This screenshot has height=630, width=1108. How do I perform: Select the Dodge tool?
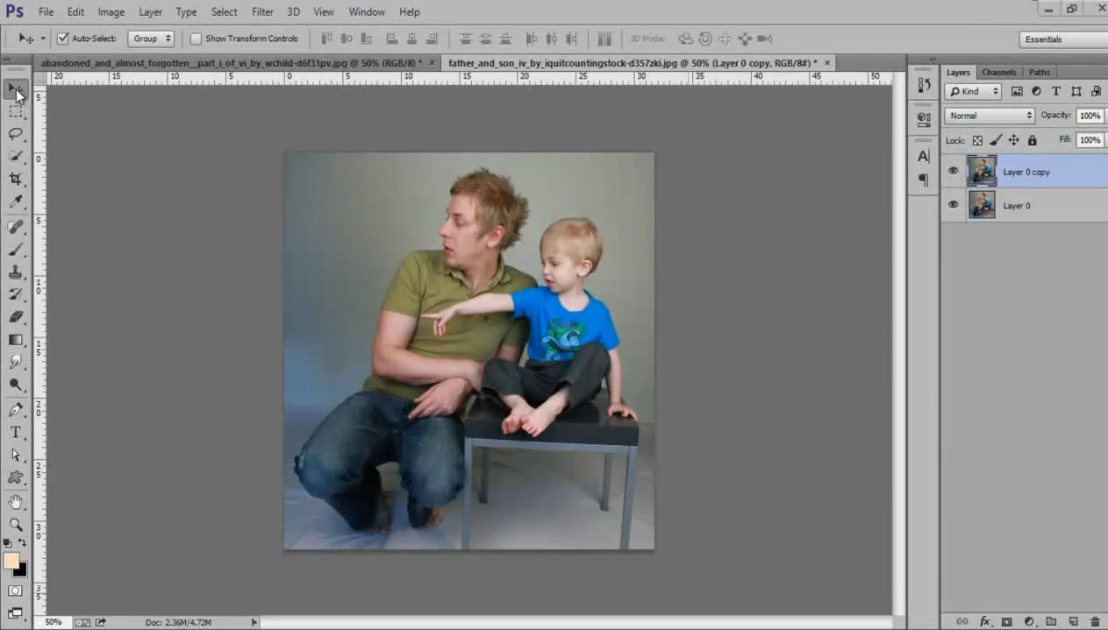click(x=16, y=385)
